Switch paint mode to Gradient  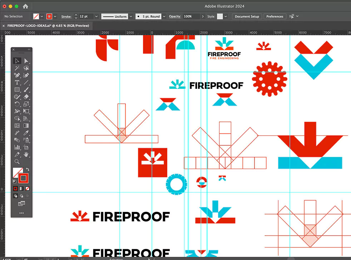tap(21, 188)
